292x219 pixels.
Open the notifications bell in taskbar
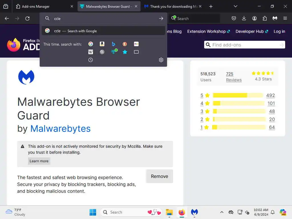pyautogui.click(x=273, y=212)
